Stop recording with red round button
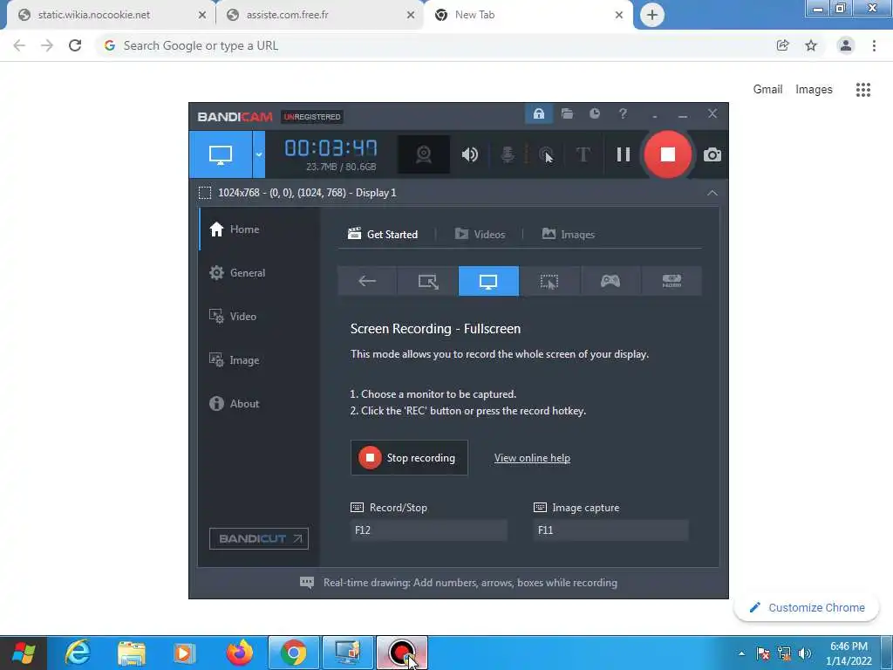The image size is (893, 670). [x=668, y=154]
